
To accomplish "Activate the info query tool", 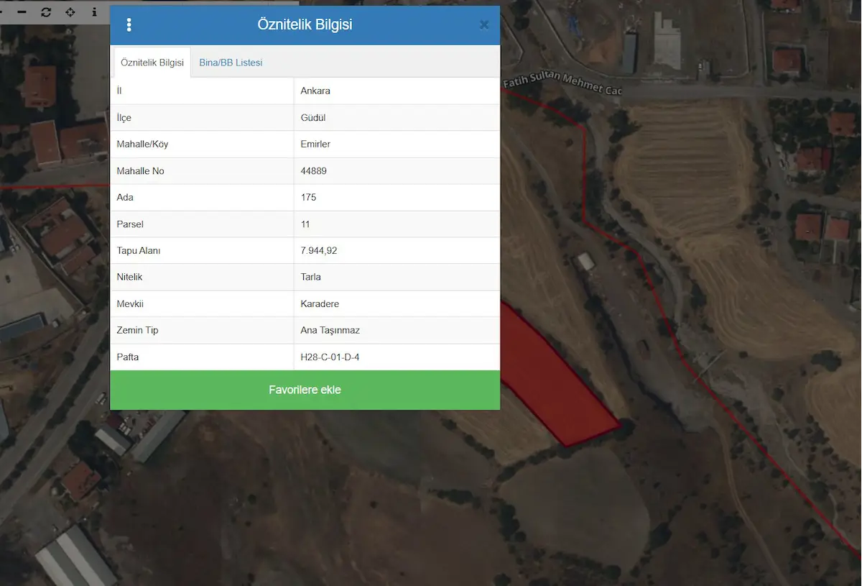I will (94, 12).
